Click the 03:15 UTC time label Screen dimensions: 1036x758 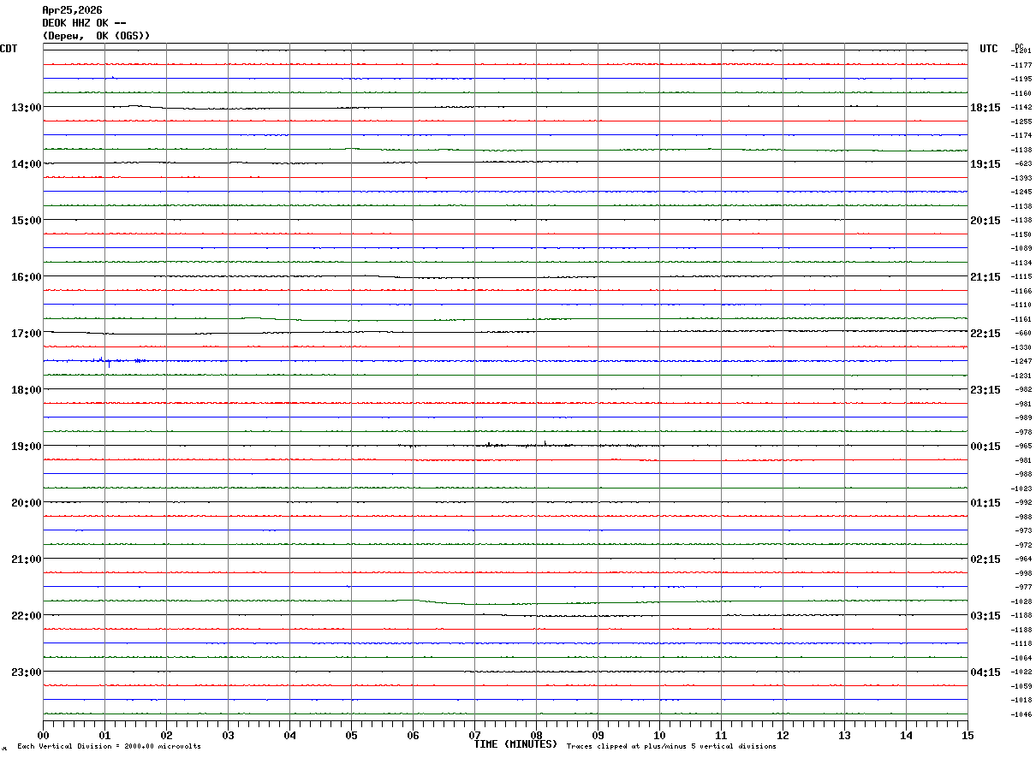(x=985, y=616)
